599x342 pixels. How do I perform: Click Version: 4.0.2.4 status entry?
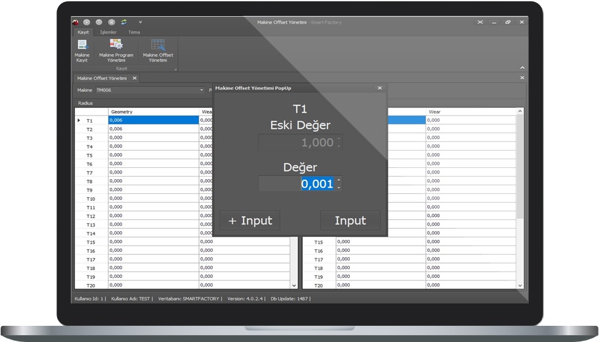point(245,299)
